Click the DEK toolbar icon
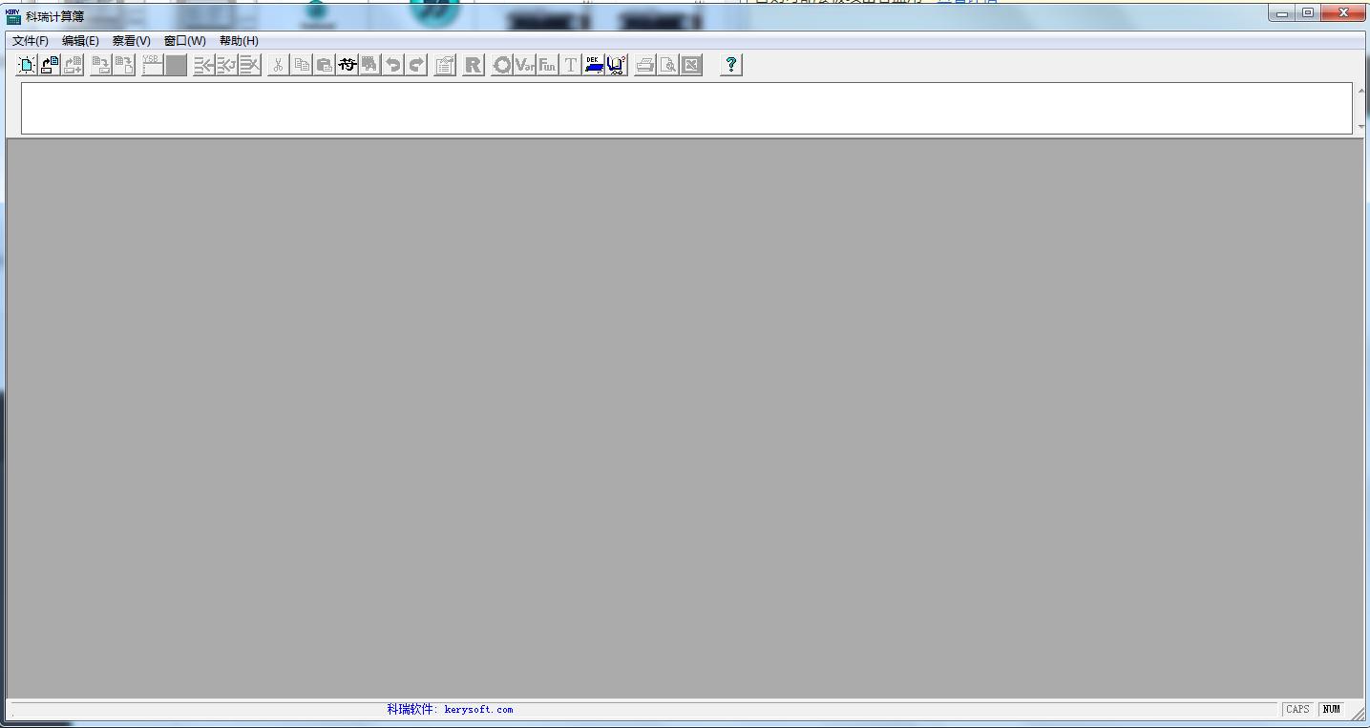The height and width of the screenshot is (728, 1370). point(594,65)
